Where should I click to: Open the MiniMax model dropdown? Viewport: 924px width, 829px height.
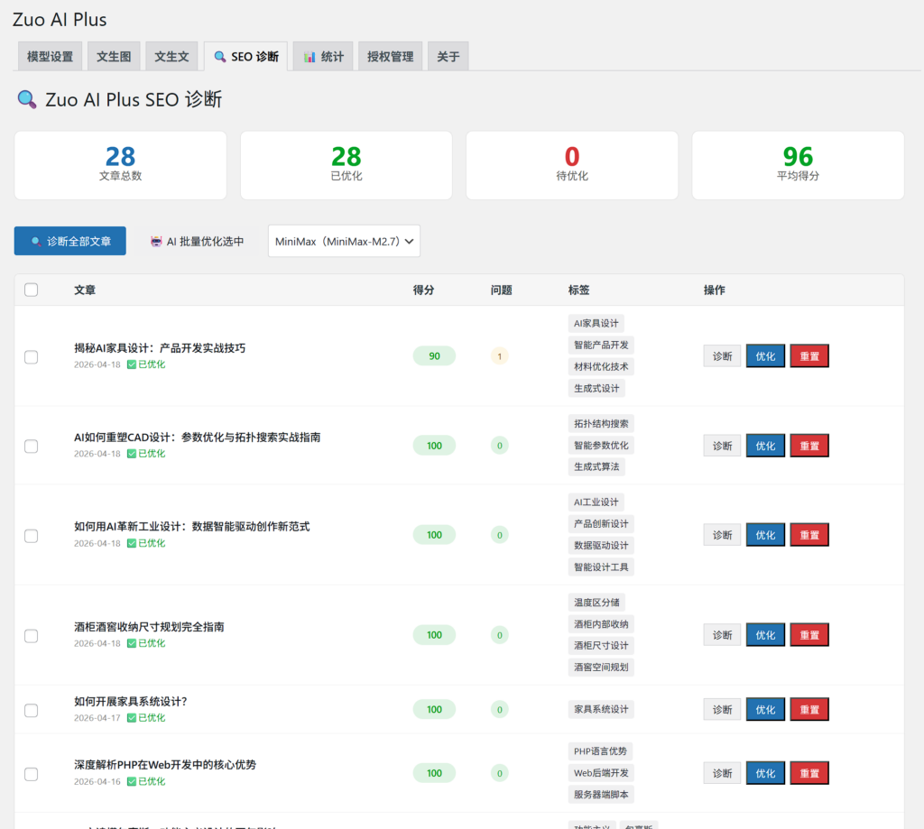(x=344, y=241)
